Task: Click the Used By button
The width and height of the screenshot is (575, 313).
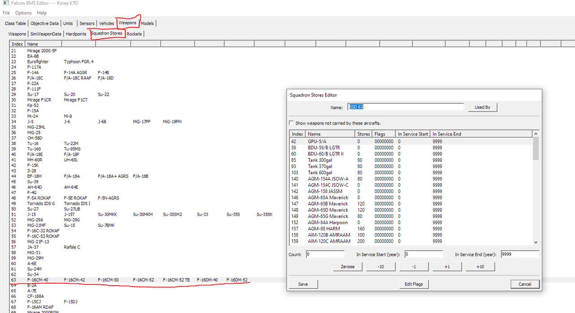Action: 482,107
